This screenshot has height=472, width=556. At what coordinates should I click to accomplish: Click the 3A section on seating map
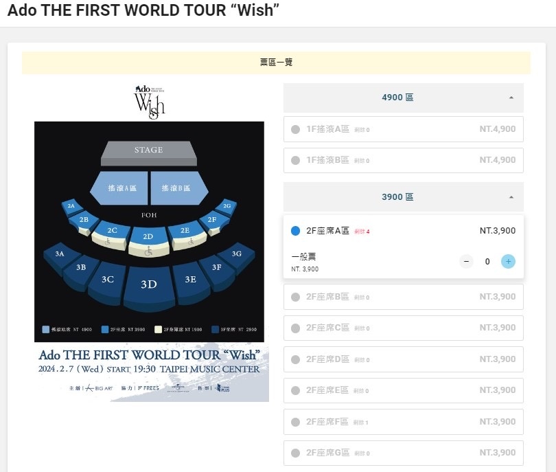click(x=60, y=256)
